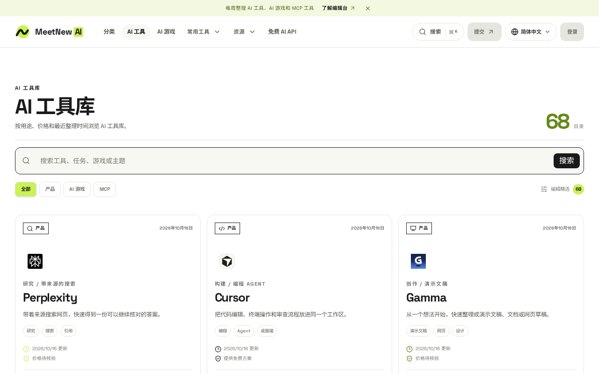This screenshot has height=374, width=599.
Task: Click the 产品 presentation badge on the Gamma card
Action: click(x=419, y=228)
